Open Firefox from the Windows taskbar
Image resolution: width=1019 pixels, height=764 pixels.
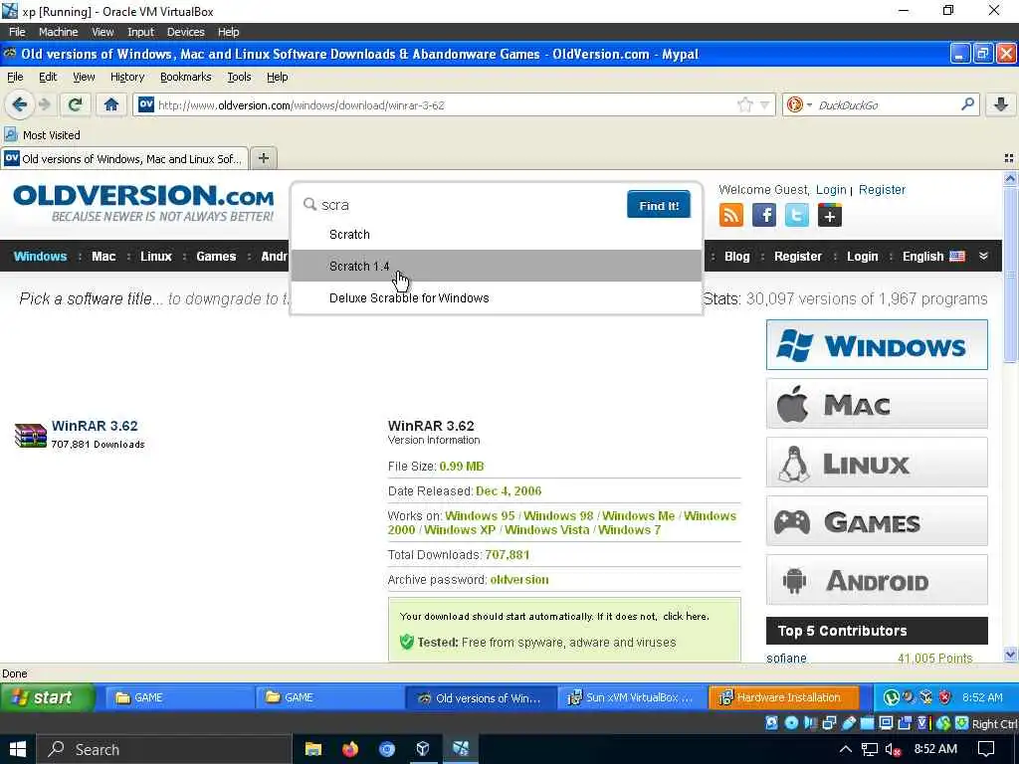[349, 749]
